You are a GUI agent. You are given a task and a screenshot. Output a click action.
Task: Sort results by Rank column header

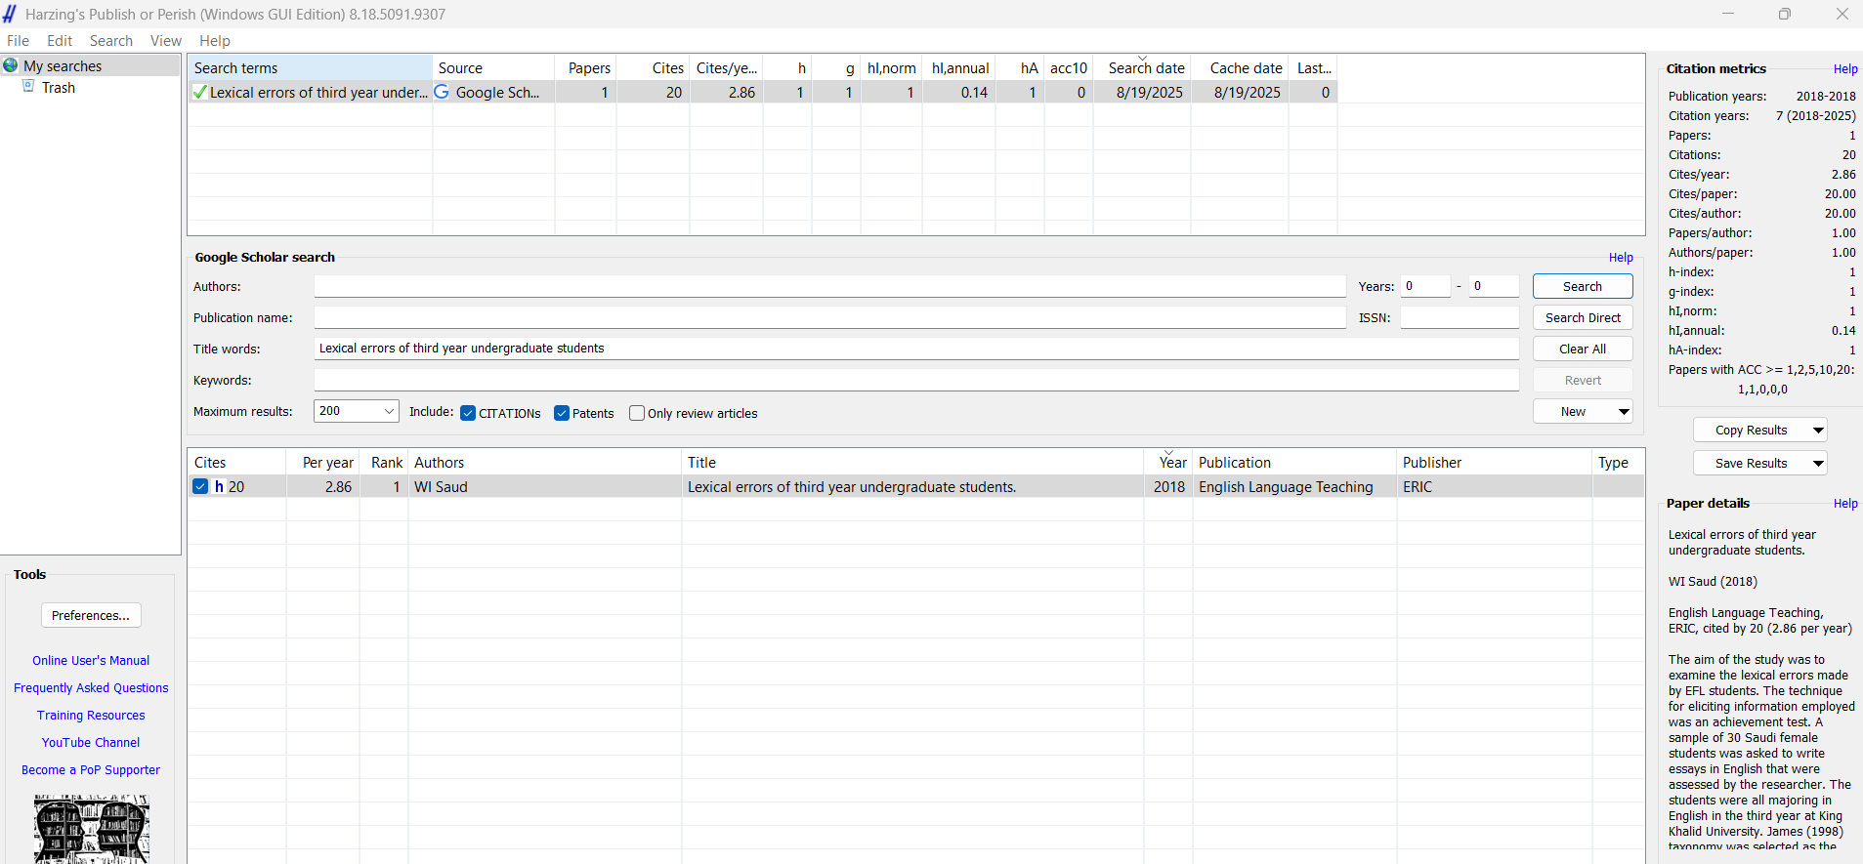point(384,462)
